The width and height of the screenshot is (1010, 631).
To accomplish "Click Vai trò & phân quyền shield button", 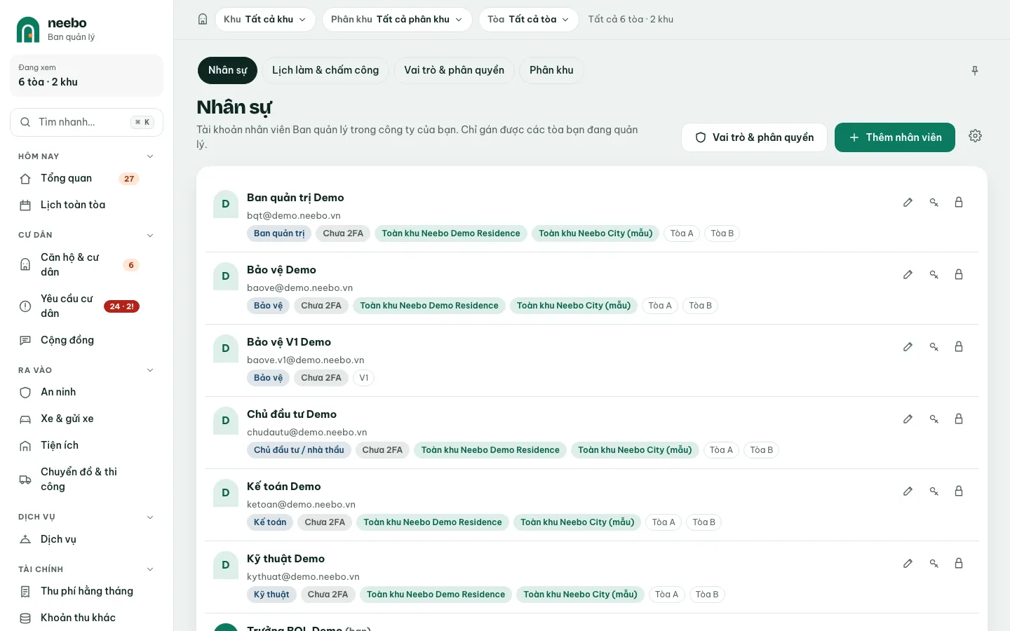I will (754, 137).
